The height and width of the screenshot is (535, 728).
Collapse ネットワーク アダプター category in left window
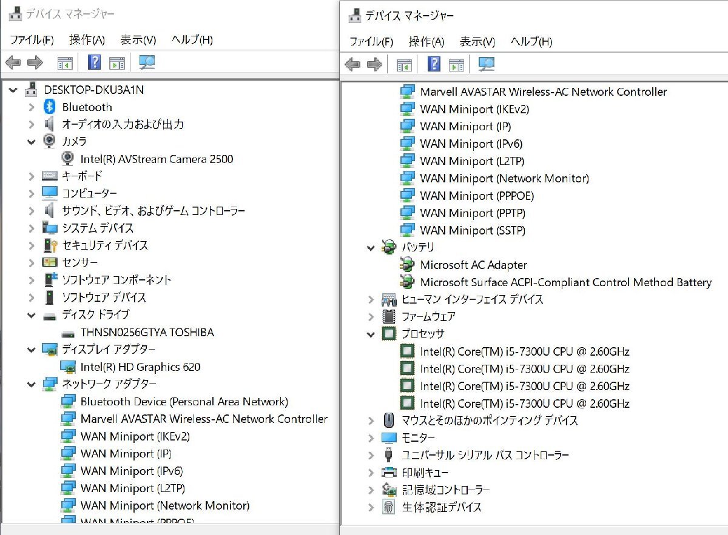click(x=32, y=384)
